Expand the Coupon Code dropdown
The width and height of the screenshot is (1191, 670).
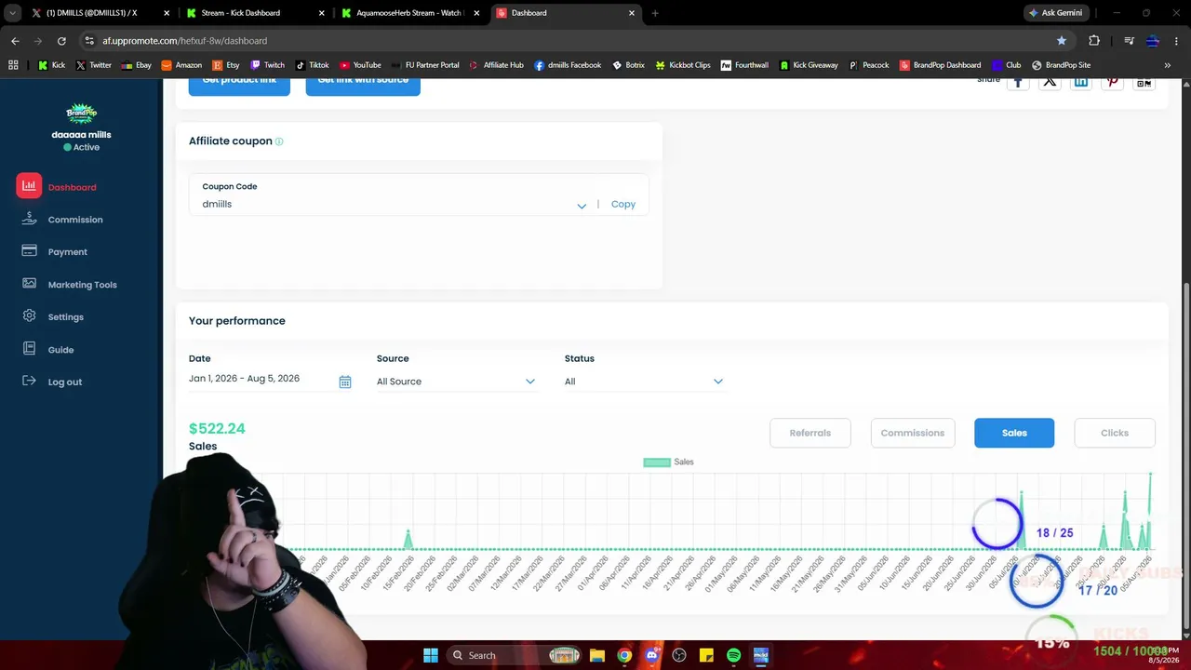pyautogui.click(x=582, y=206)
